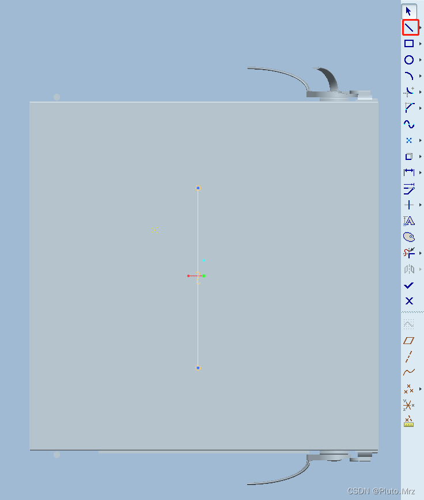Image resolution: width=424 pixels, height=500 pixels.
Task: Select the datum Curve tool
Action: point(408,372)
